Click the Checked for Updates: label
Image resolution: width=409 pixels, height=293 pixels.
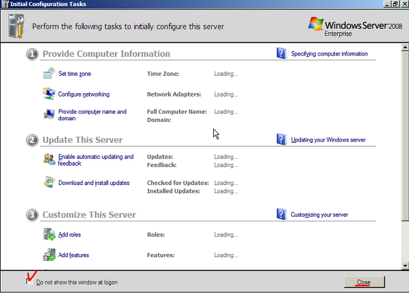(178, 183)
